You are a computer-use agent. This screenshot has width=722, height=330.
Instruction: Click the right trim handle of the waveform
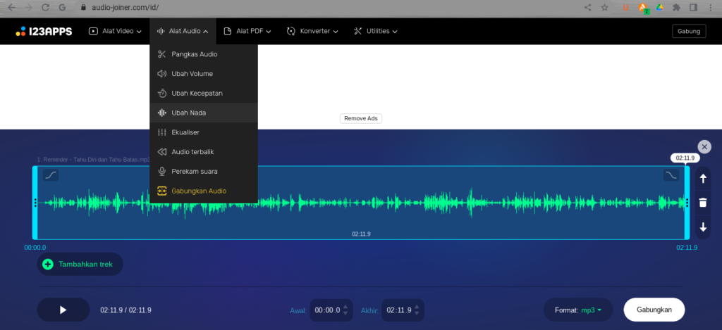[x=687, y=203]
